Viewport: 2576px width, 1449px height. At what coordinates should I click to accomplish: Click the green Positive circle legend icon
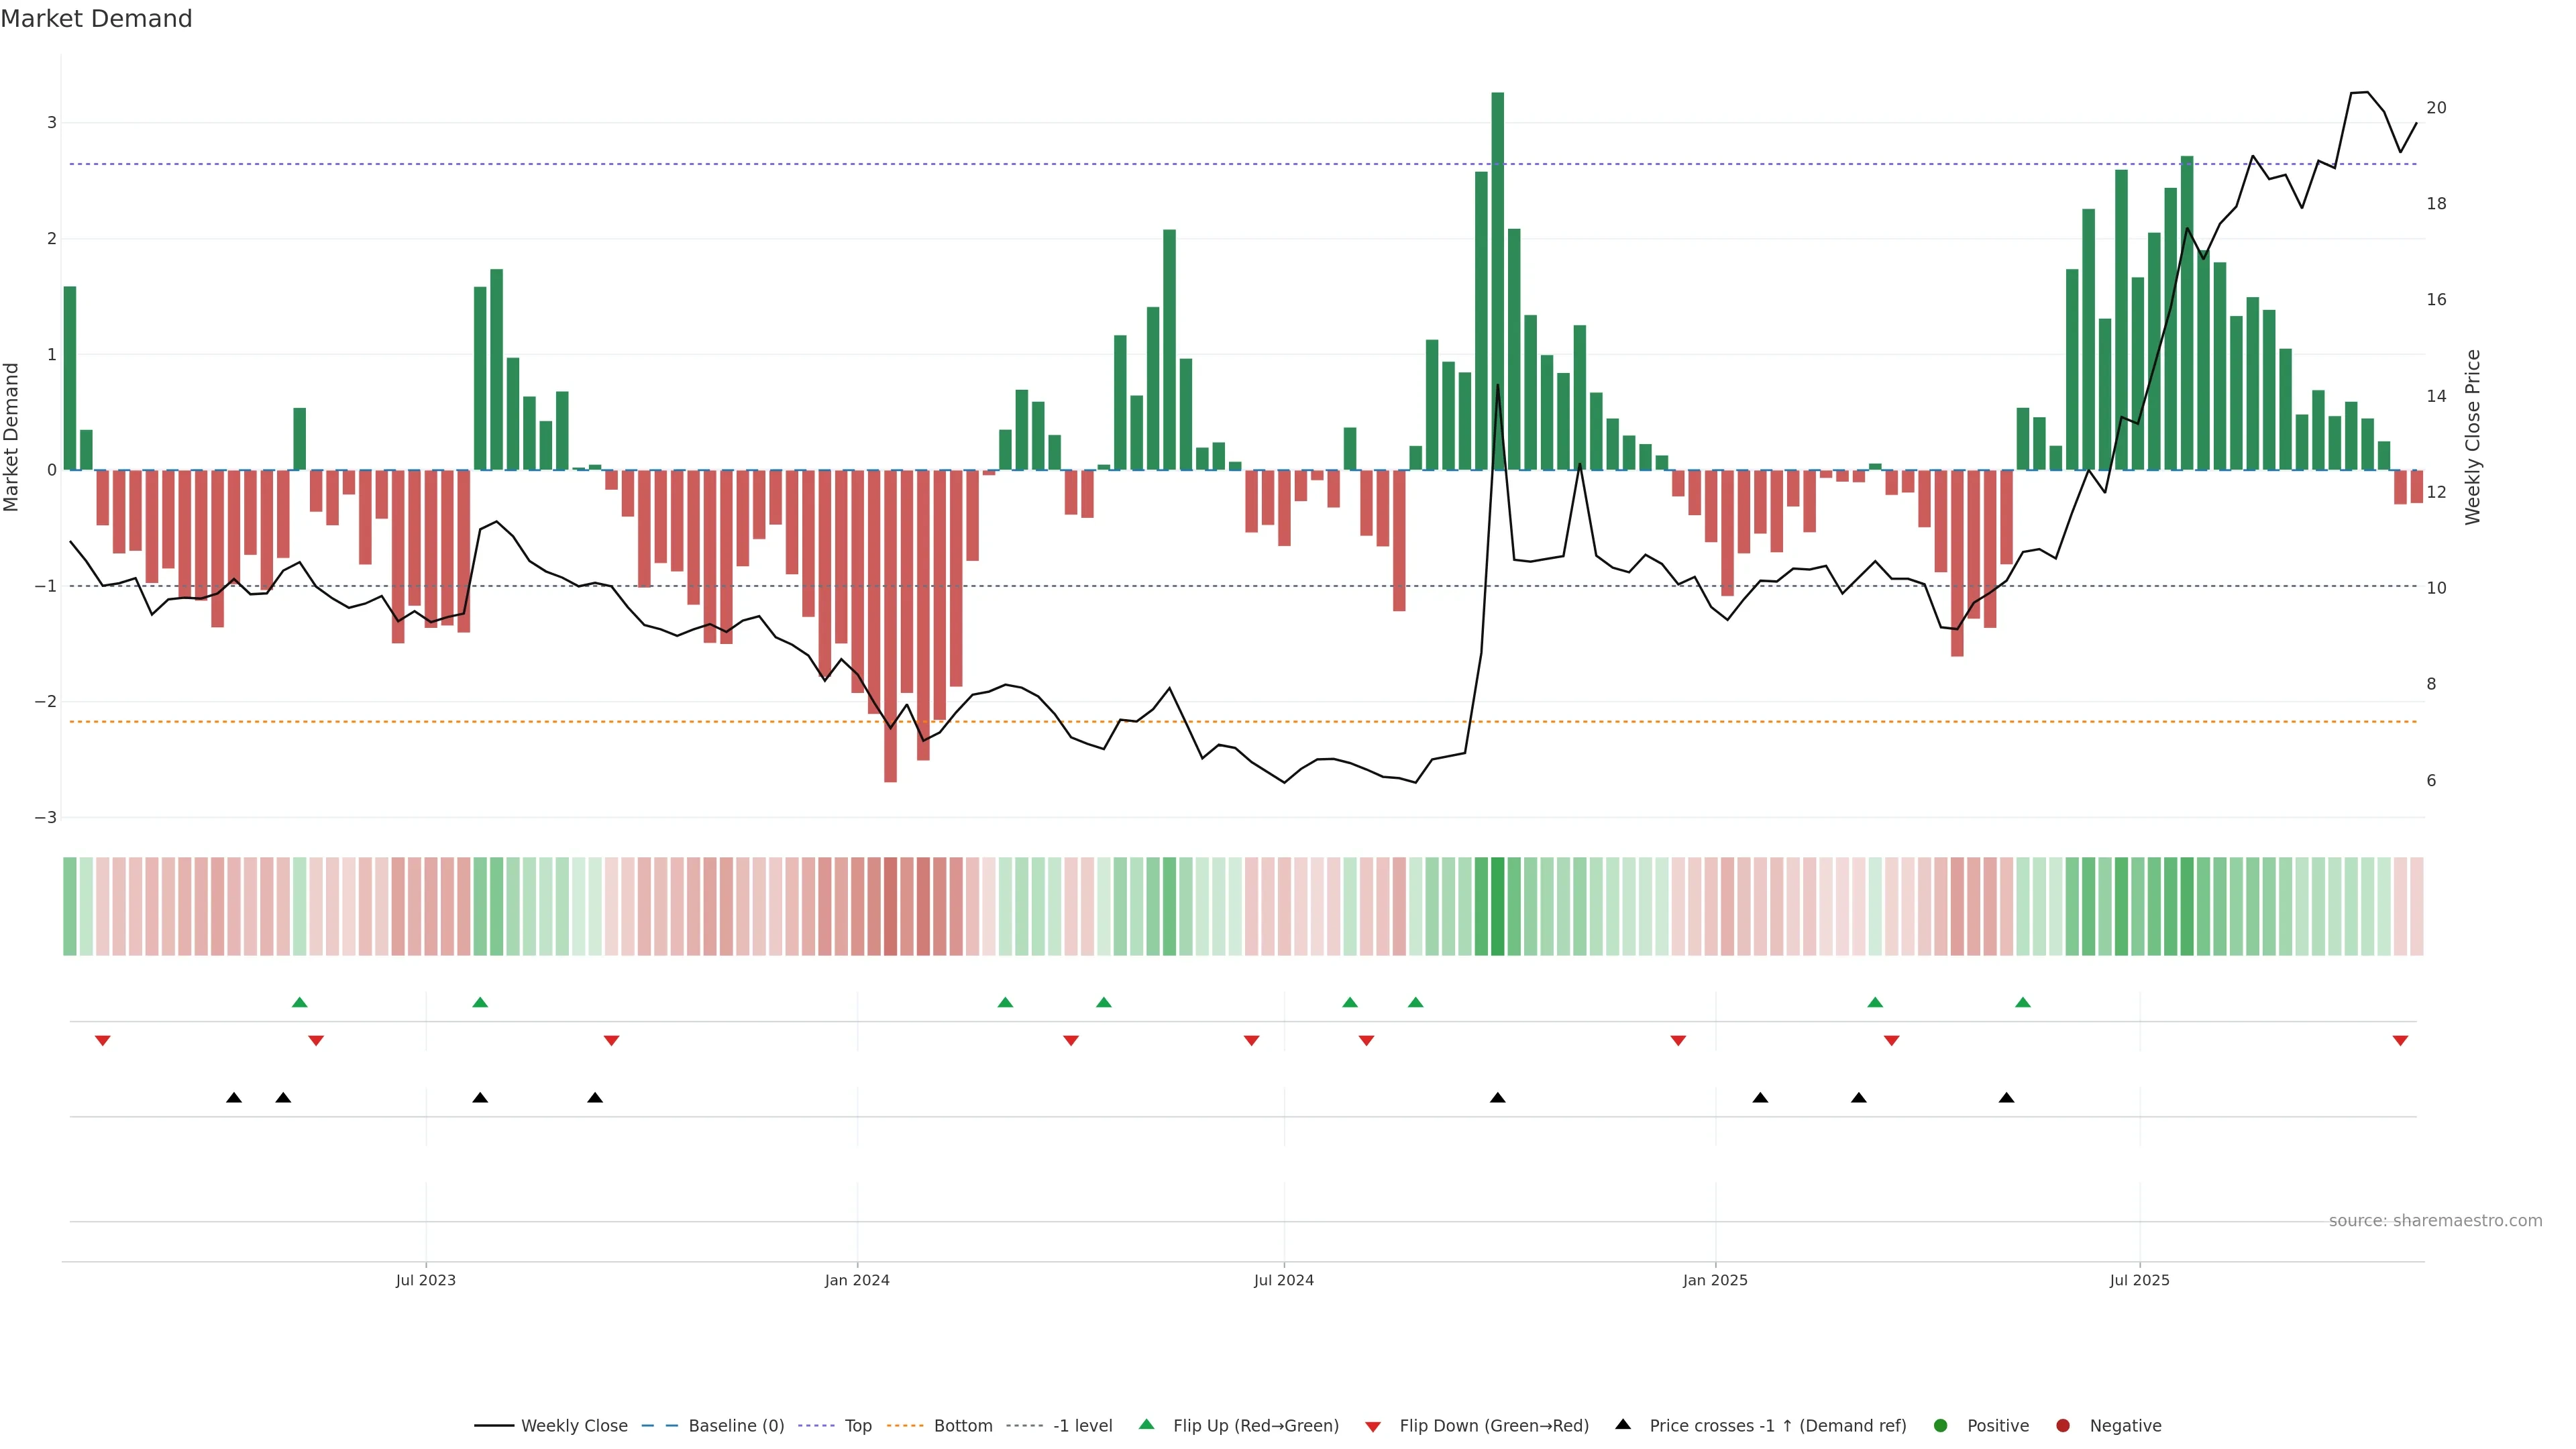(1941, 1425)
